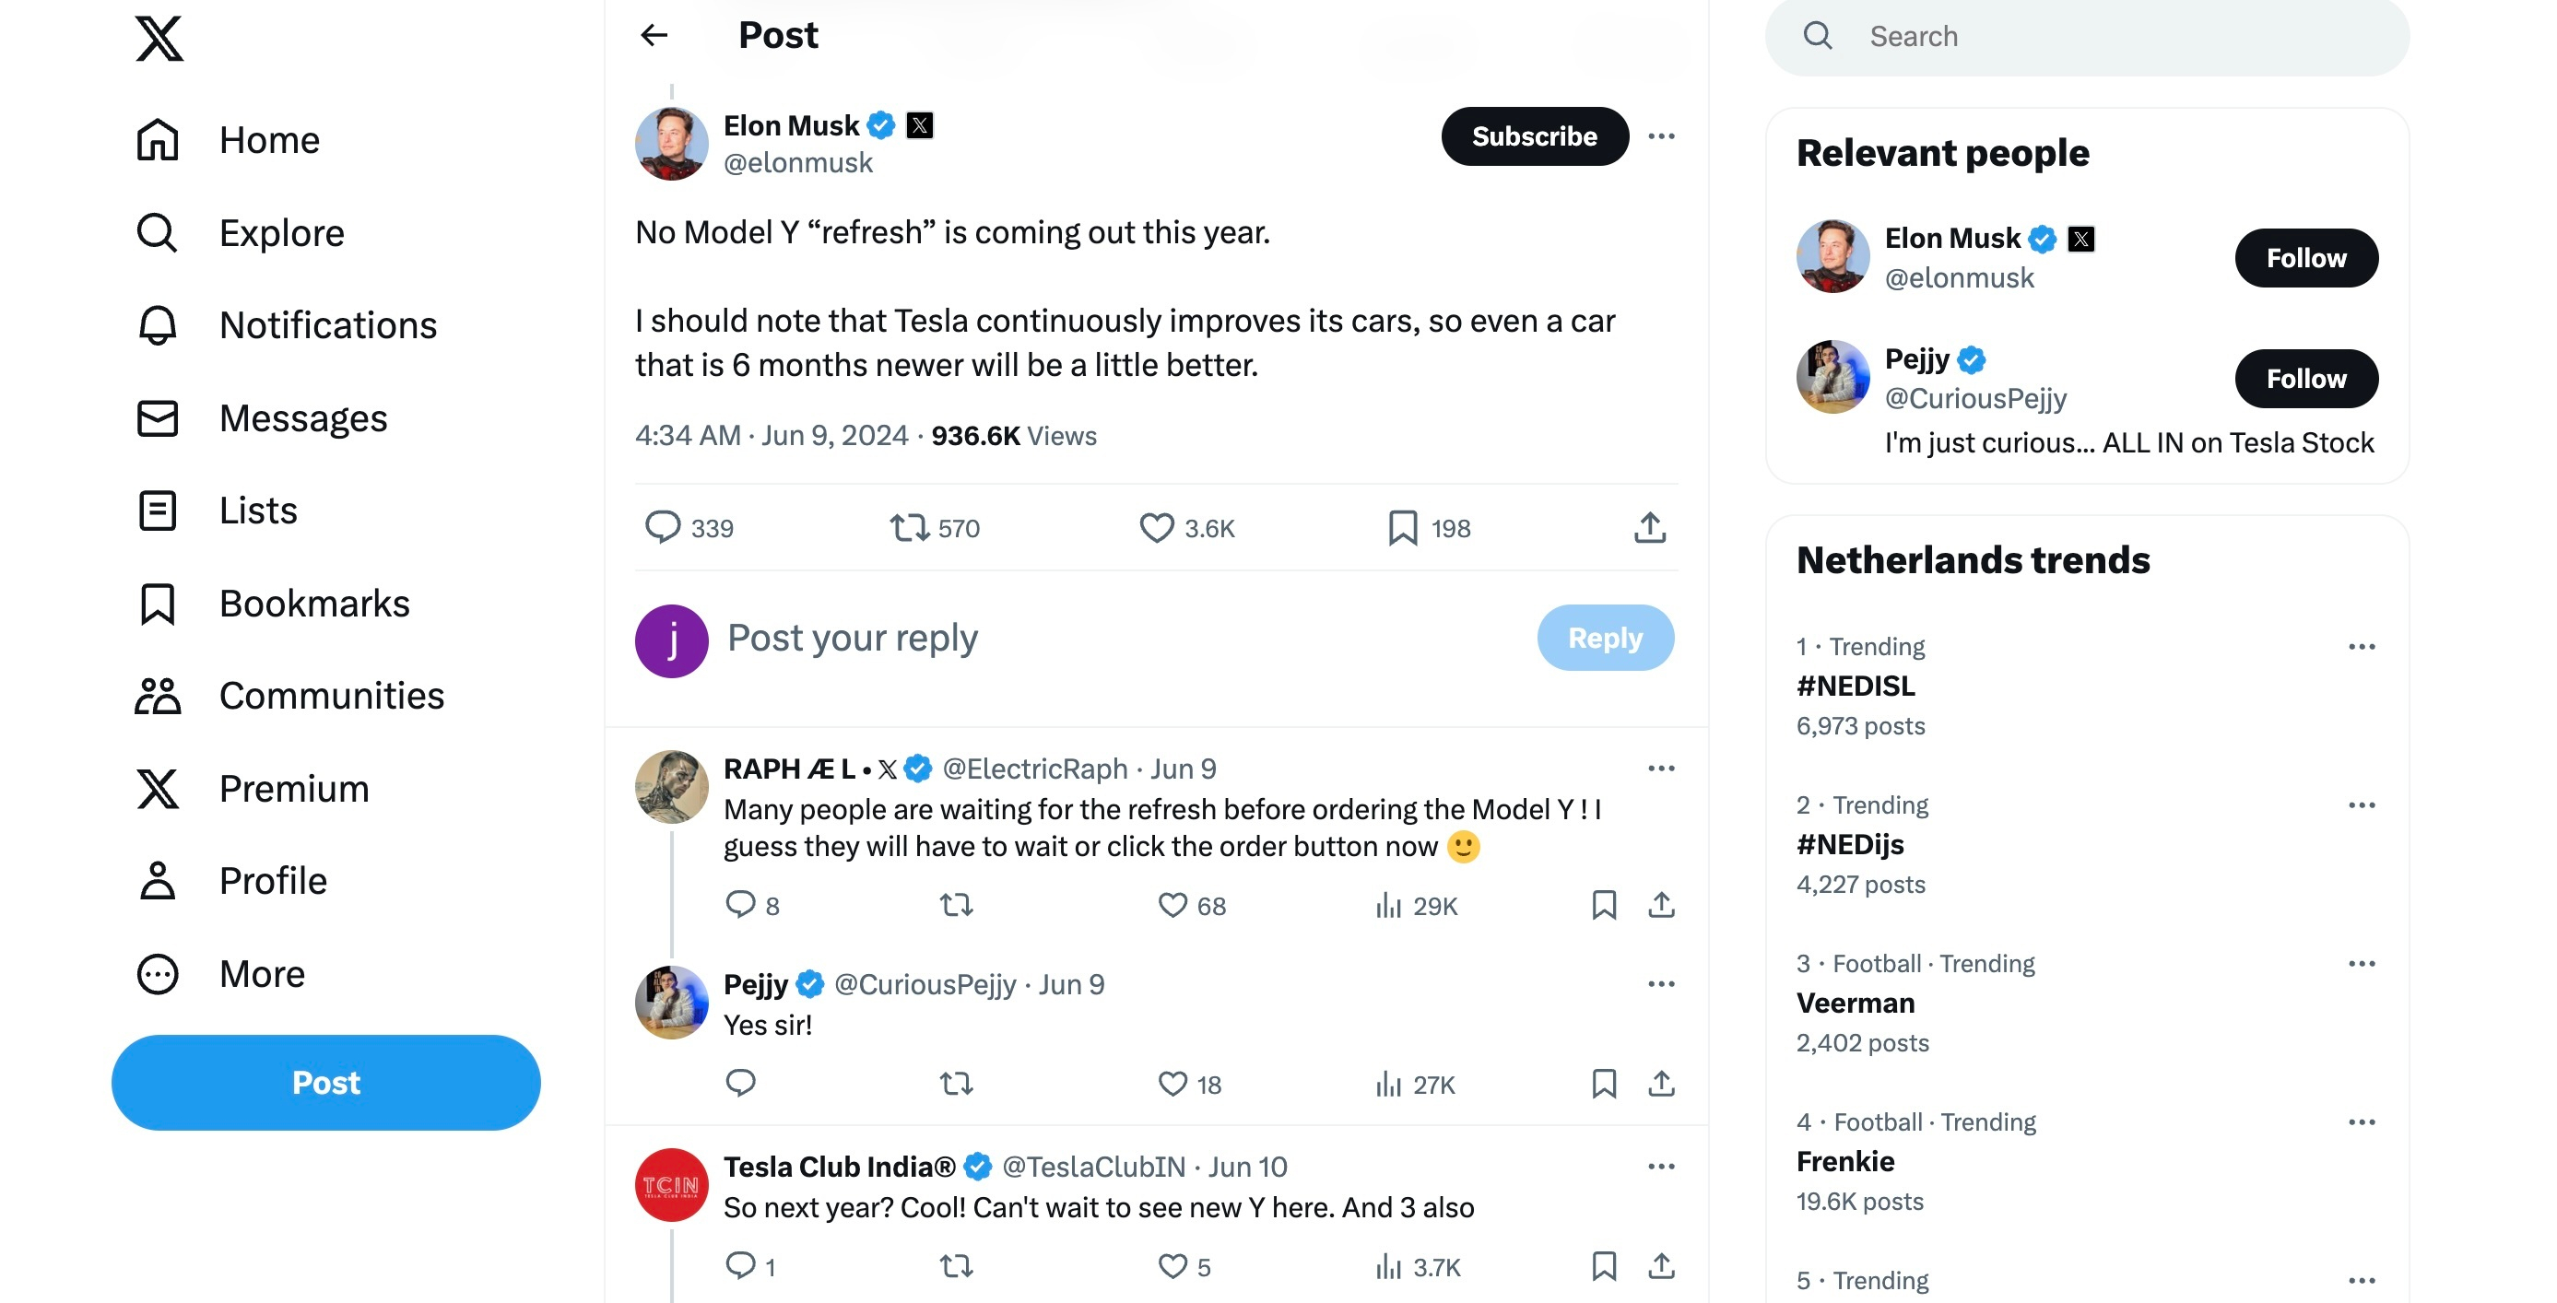Viewport: 2557px width, 1303px height.
Task: Open more menu on RAPH ÆL reply
Action: 1661,769
